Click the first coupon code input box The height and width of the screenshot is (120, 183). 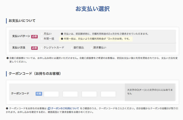coord(51,94)
